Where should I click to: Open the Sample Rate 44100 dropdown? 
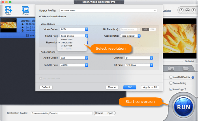[x=74, y=65]
